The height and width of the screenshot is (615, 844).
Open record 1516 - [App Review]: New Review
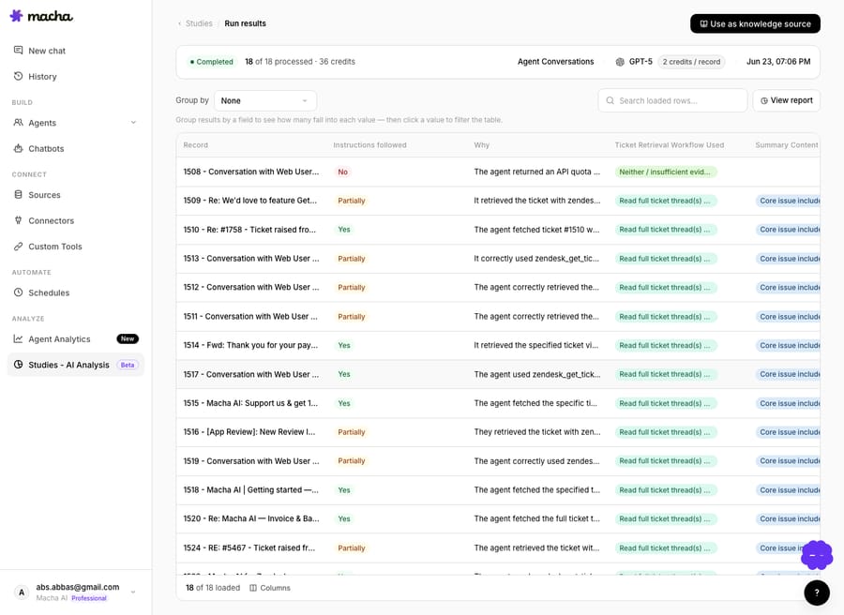pos(249,432)
